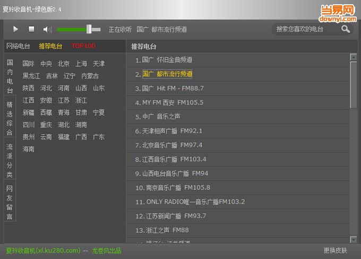The height and width of the screenshot is (259, 361).
Task: Open the 夏玲收音机 website link in footer
Action: (43, 250)
